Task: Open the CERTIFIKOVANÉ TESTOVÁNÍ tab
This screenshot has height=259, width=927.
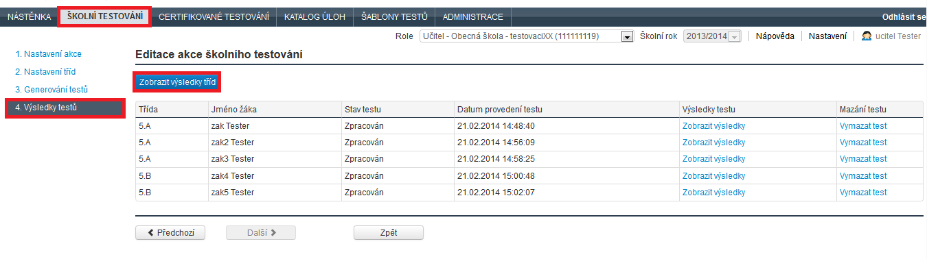Action: click(x=214, y=16)
